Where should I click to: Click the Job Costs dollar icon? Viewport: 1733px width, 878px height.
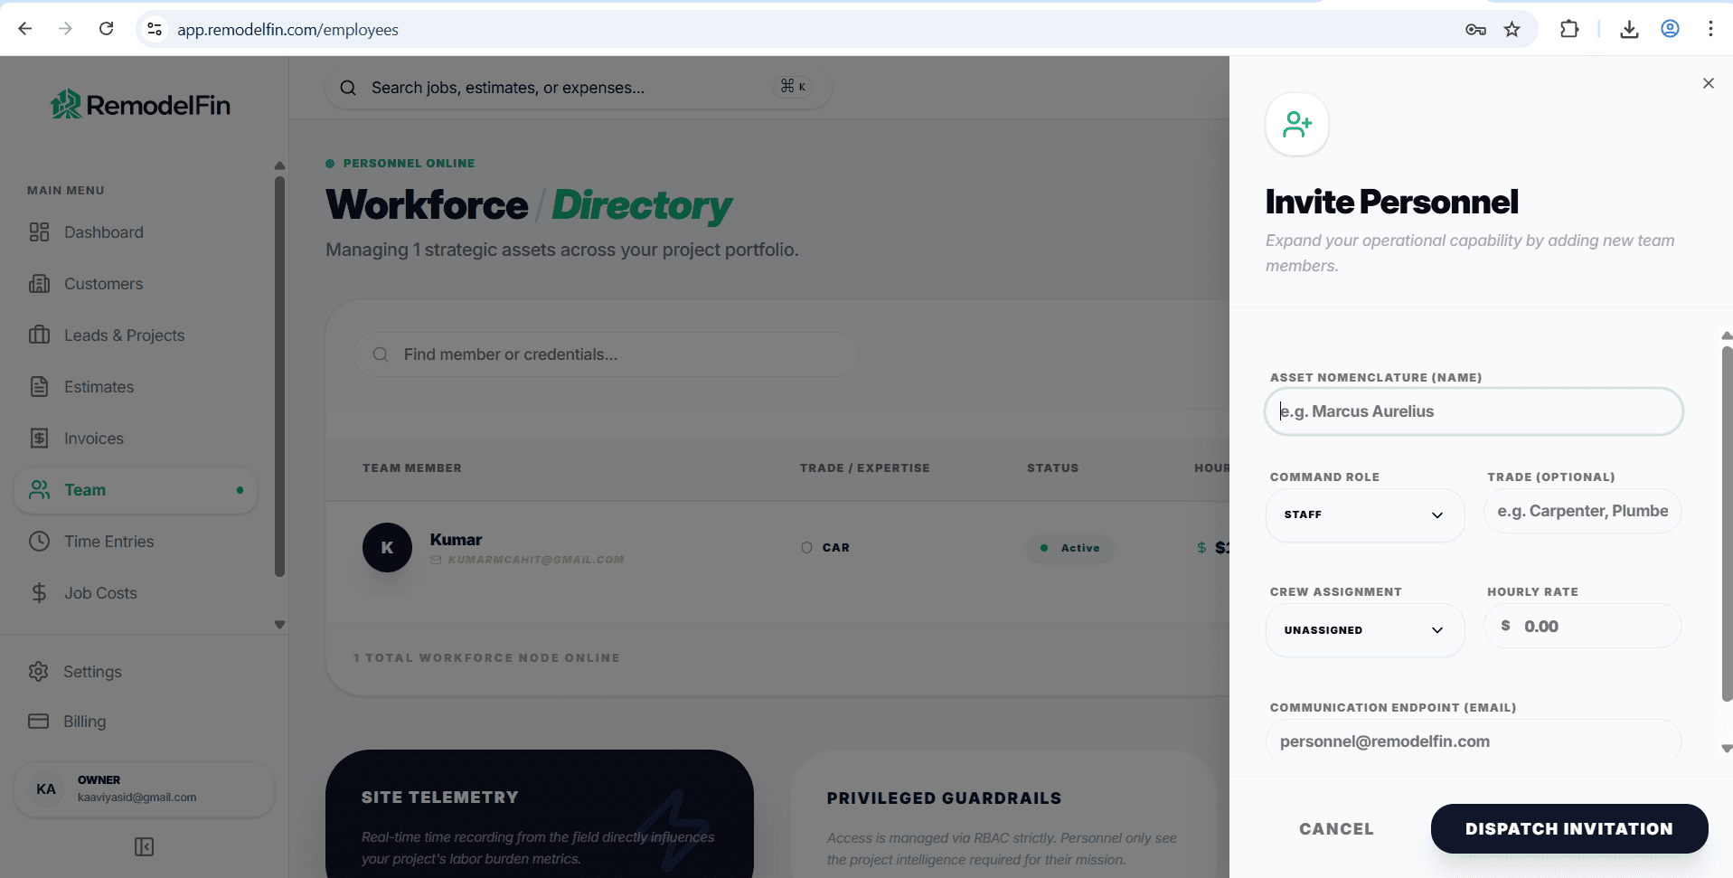(39, 593)
